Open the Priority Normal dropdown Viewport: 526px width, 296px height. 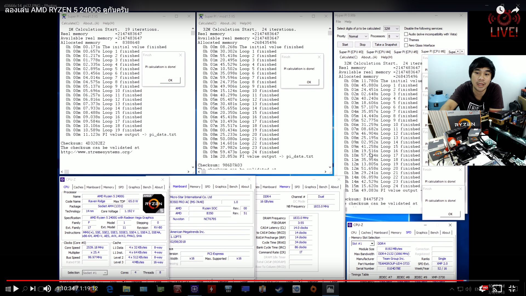(x=358, y=36)
